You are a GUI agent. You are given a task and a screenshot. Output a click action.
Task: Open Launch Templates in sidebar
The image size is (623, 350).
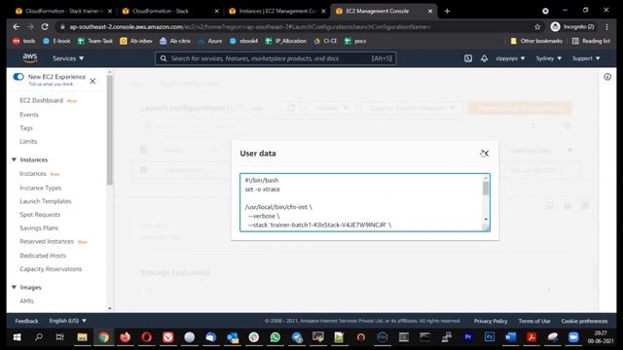[46, 201]
